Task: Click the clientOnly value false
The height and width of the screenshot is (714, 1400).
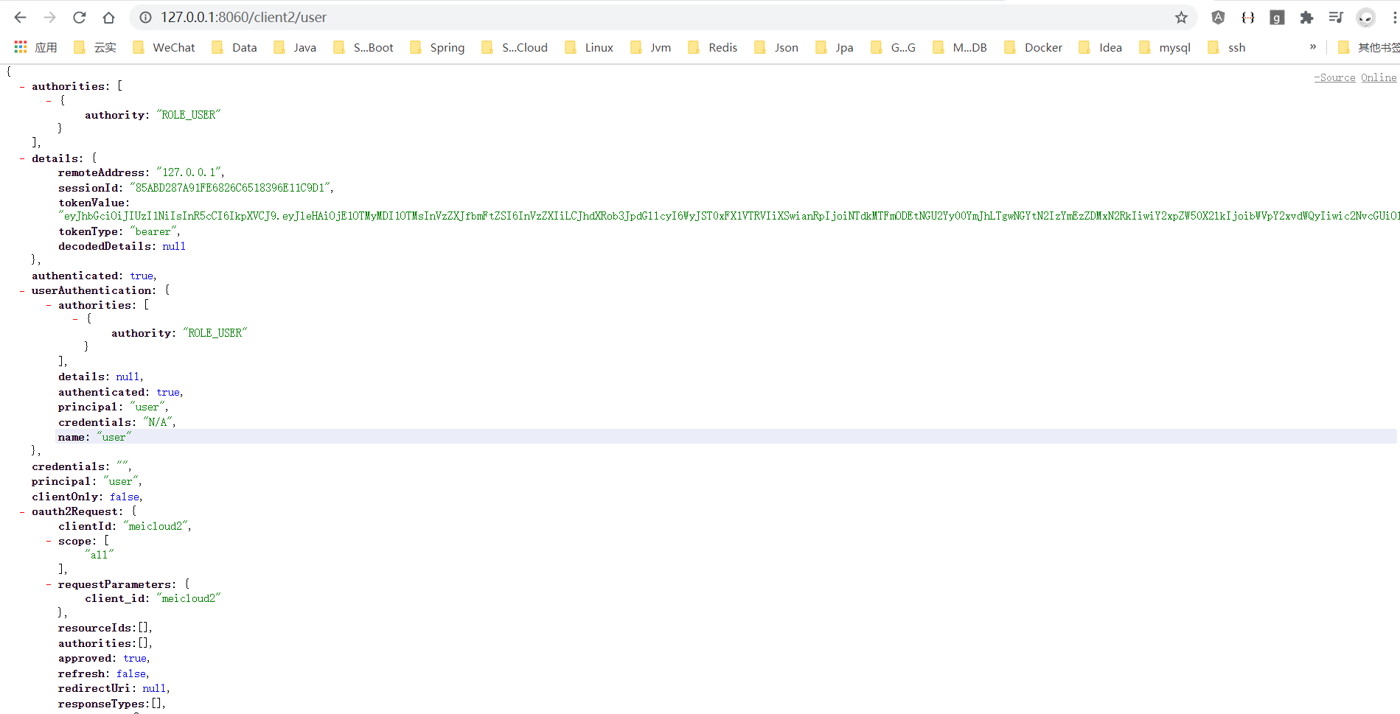Action: click(x=125, y=497)
